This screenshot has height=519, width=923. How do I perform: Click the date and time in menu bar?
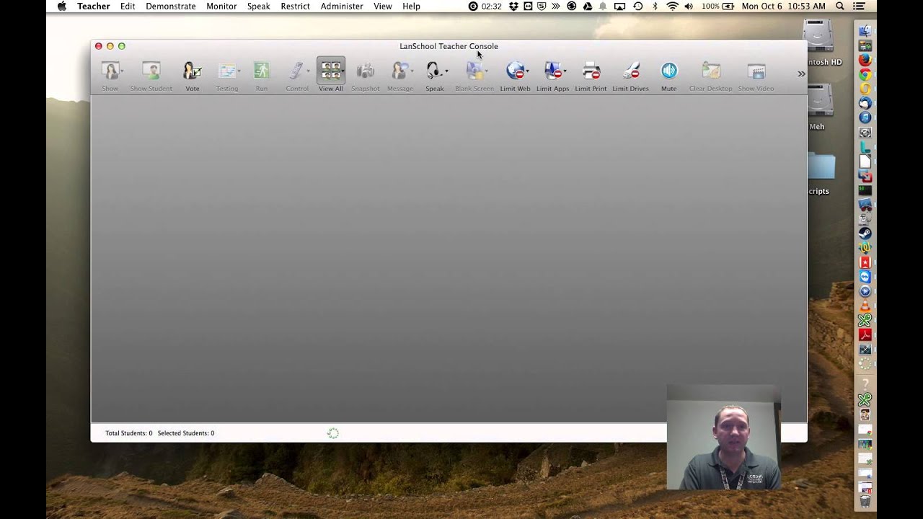(783, 6)
